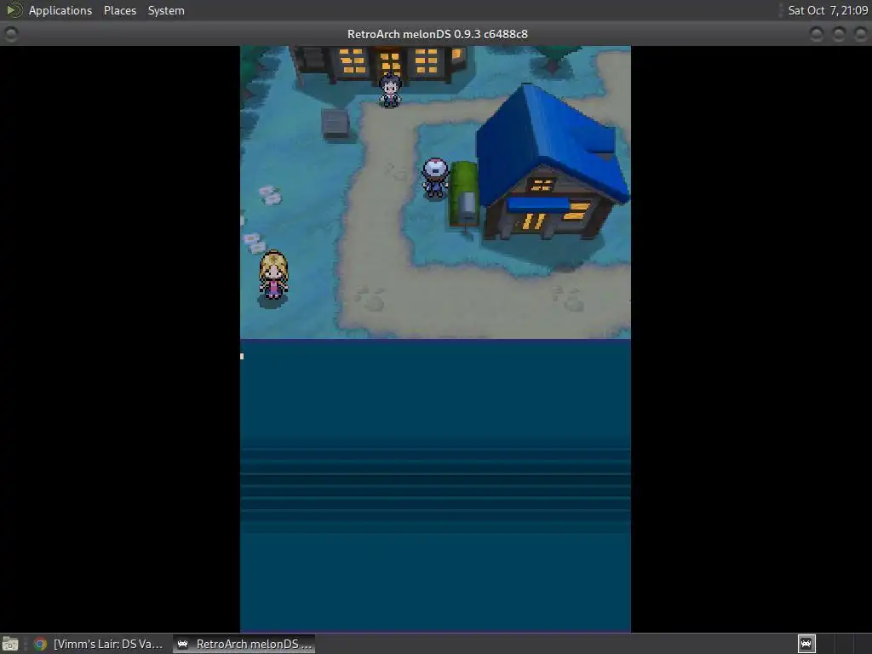This screenshot has height=654, width=872.
Task: Click the green mailbox beside blue house
Action: pos(464,193)
